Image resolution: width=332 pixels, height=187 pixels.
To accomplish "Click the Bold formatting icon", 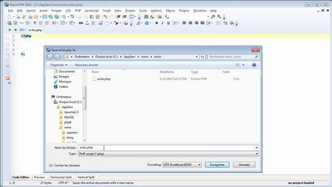I will 157,23.
